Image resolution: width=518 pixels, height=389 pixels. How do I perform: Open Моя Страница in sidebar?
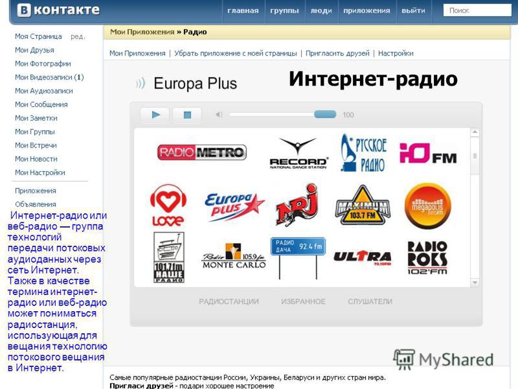point(38,36)
